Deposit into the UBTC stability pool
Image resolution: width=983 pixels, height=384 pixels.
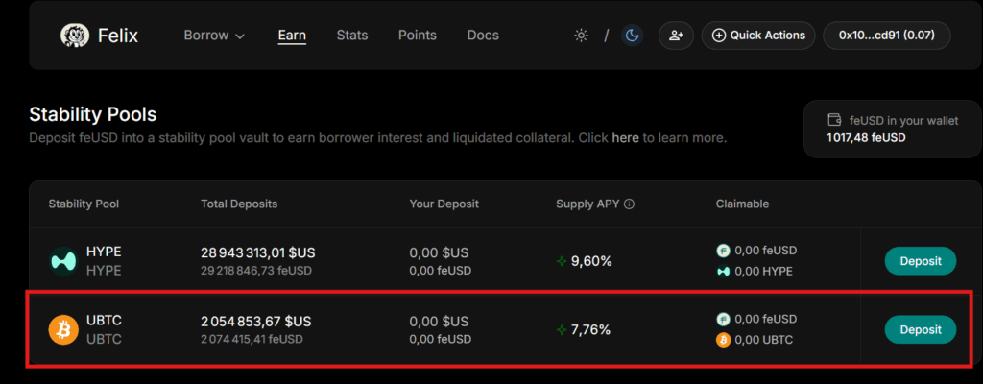tap(921, 329)
